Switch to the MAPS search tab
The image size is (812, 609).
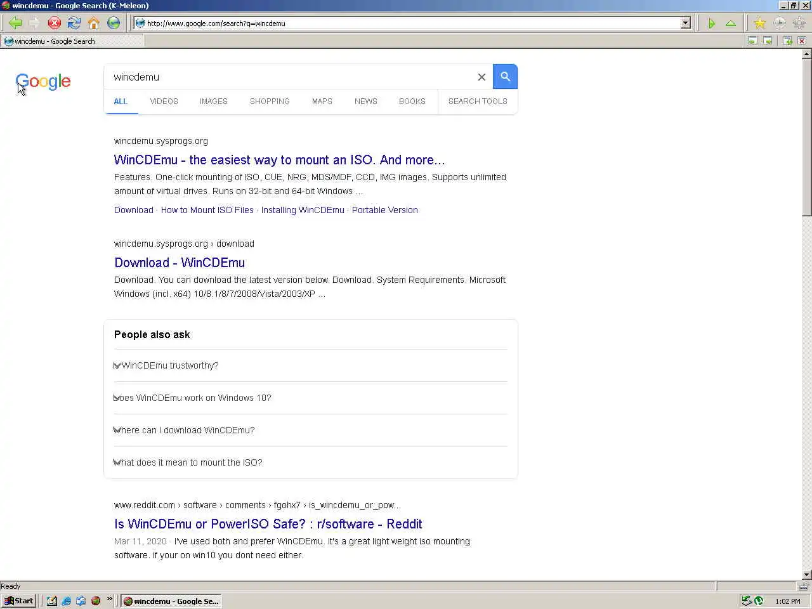[322, 101]
